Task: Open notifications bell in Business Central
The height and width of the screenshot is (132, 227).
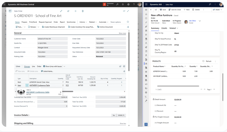Action: pyautogui.click(x=123, y=4)
